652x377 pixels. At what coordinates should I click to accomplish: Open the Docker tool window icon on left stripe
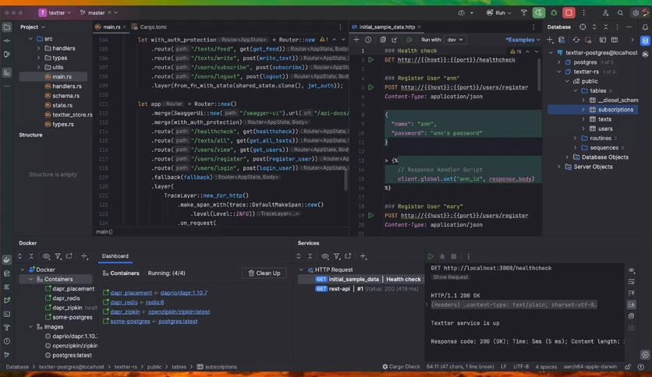(x=7, y=259)
